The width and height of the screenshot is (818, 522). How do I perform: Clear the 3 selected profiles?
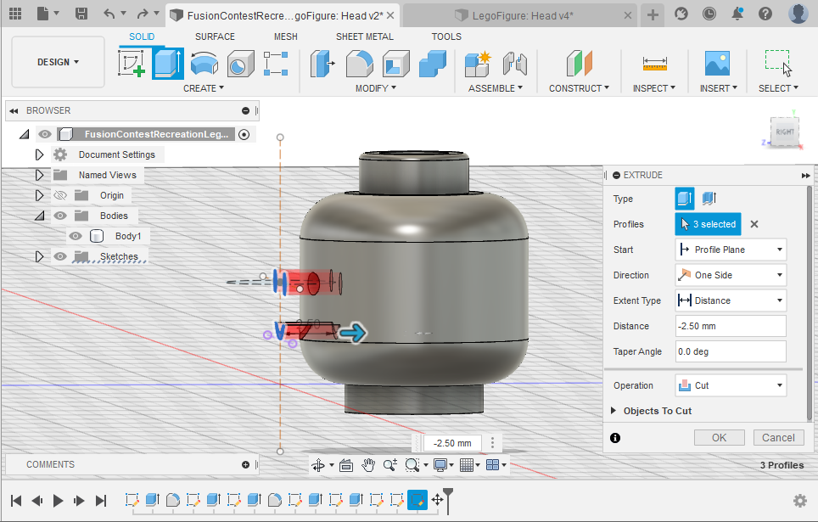[x=754, y=224]
